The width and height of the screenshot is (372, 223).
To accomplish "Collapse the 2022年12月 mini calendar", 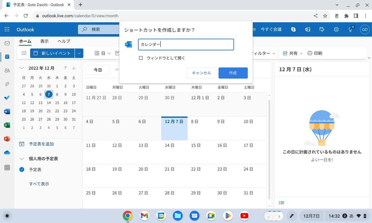I will tap(22, 68).
